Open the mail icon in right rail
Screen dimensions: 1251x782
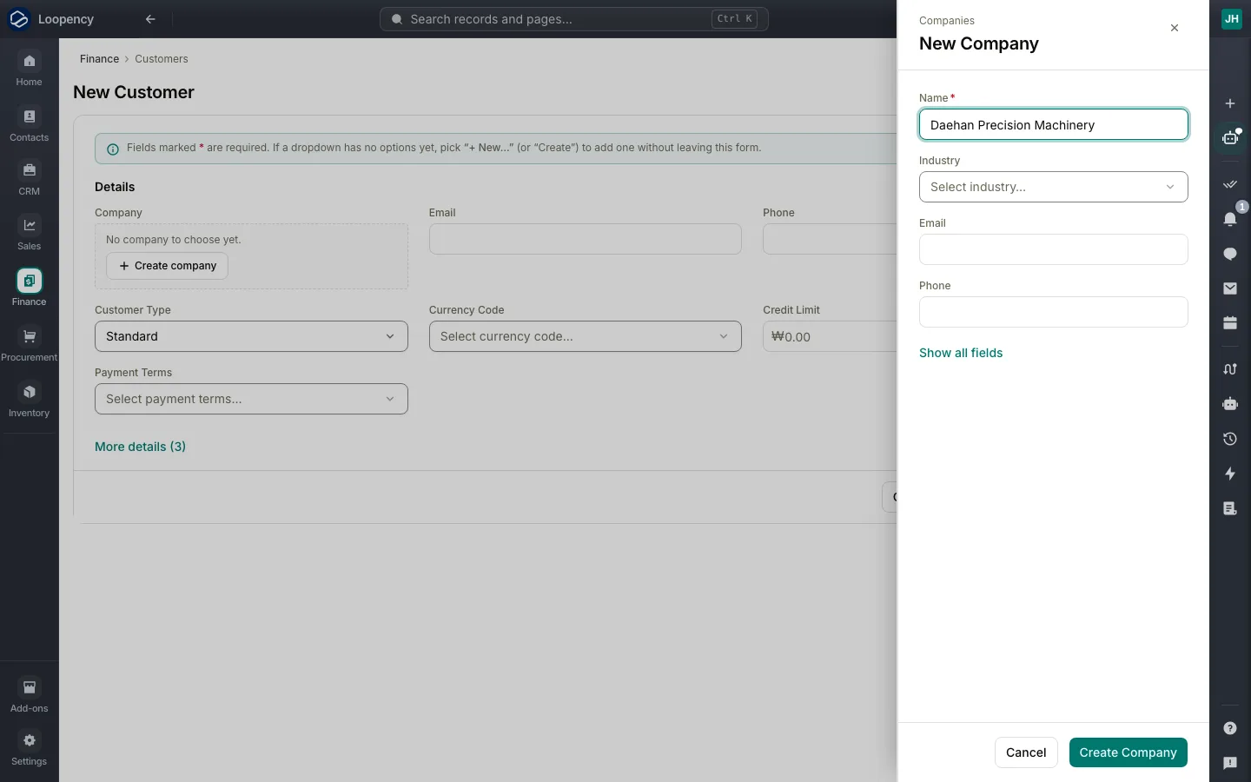(x=1230, y=288)
